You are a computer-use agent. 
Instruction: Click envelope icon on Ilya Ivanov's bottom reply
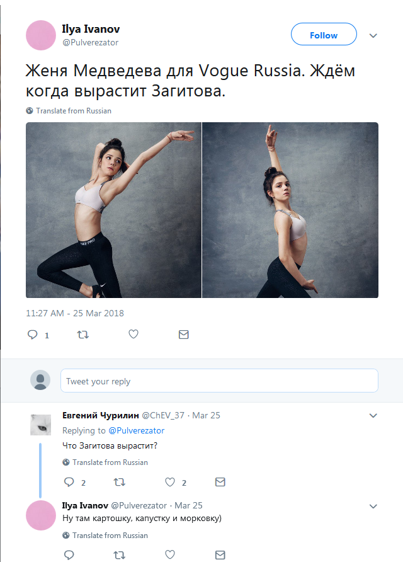pyautogui.click(x=220, y=555)
